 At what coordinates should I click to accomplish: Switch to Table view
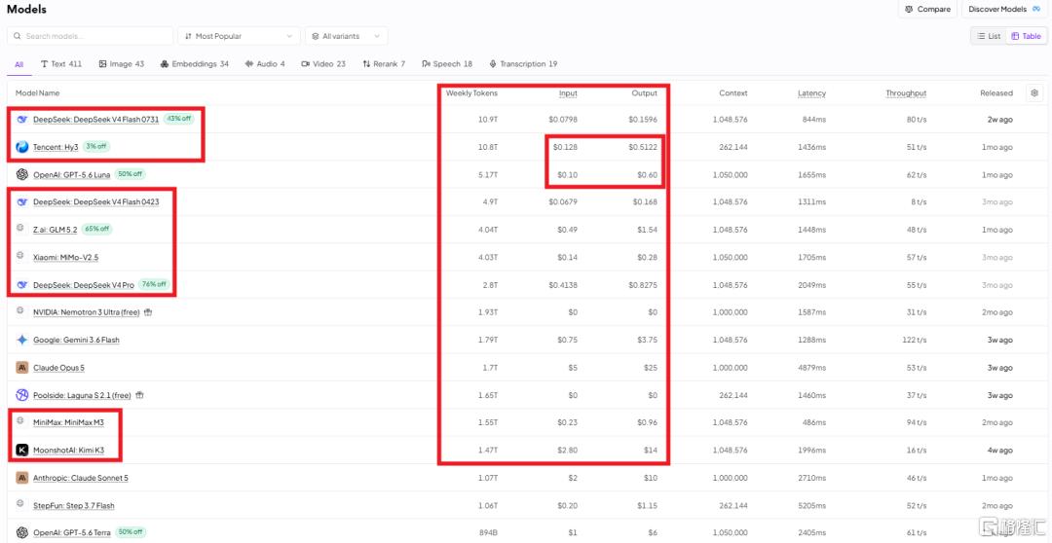click(x=1026, y=36)
